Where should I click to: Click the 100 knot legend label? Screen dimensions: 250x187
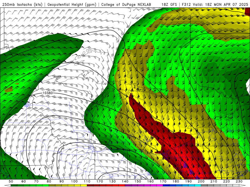click(74, 181)
